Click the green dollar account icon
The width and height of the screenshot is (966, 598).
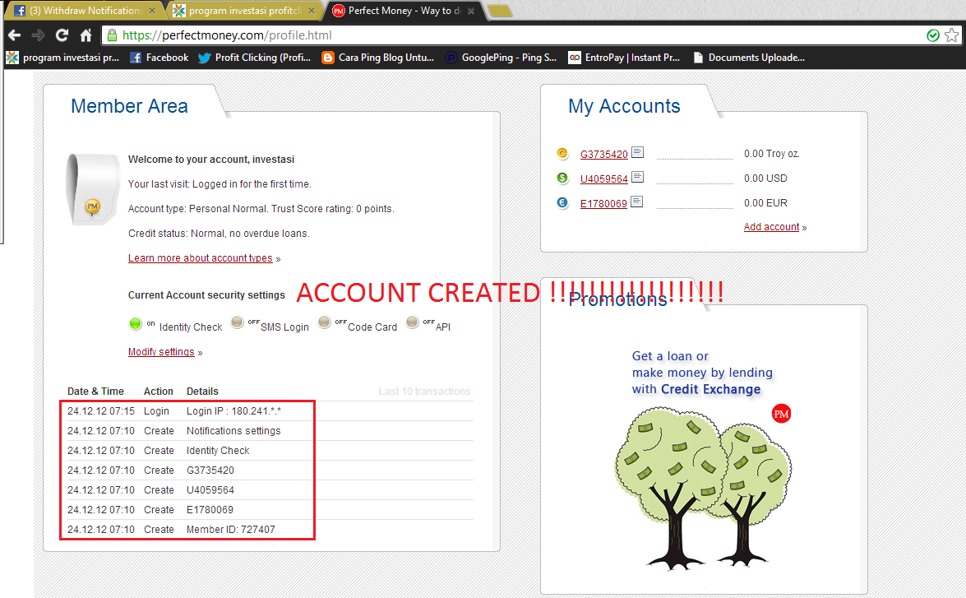tap(562, 178)
